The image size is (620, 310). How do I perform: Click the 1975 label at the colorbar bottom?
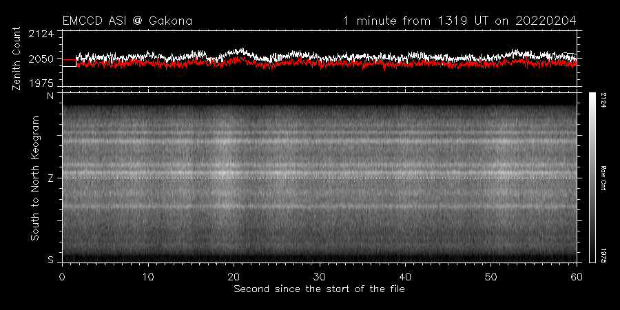[604, 256]
